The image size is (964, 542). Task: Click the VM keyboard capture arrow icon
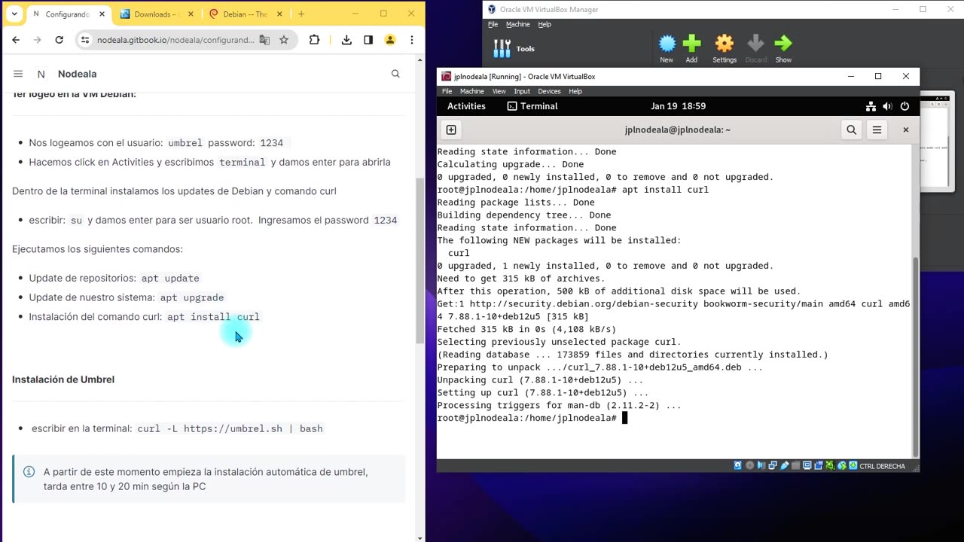853,466
